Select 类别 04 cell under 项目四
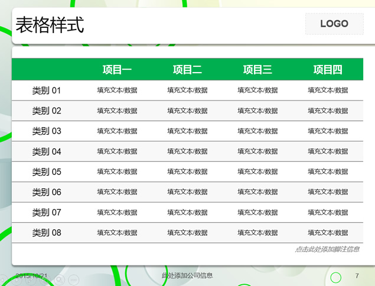Viewport: 375px width, 286px height. [x=328, y=151]
